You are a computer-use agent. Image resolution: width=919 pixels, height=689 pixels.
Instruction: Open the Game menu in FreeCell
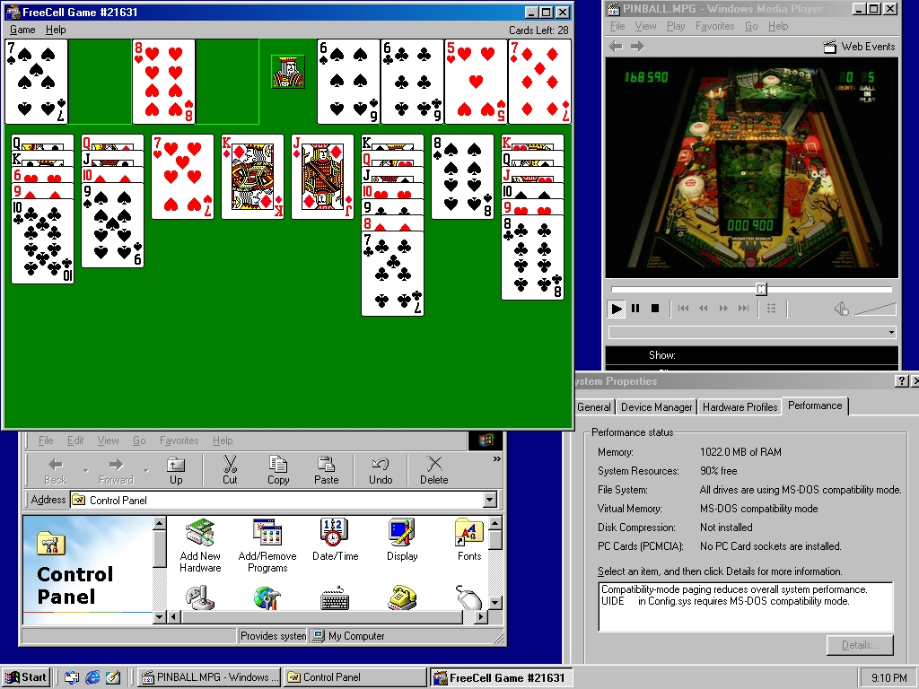pos(22,30)
